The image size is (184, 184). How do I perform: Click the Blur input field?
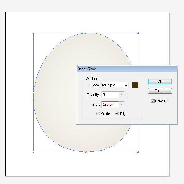point(110,105)
